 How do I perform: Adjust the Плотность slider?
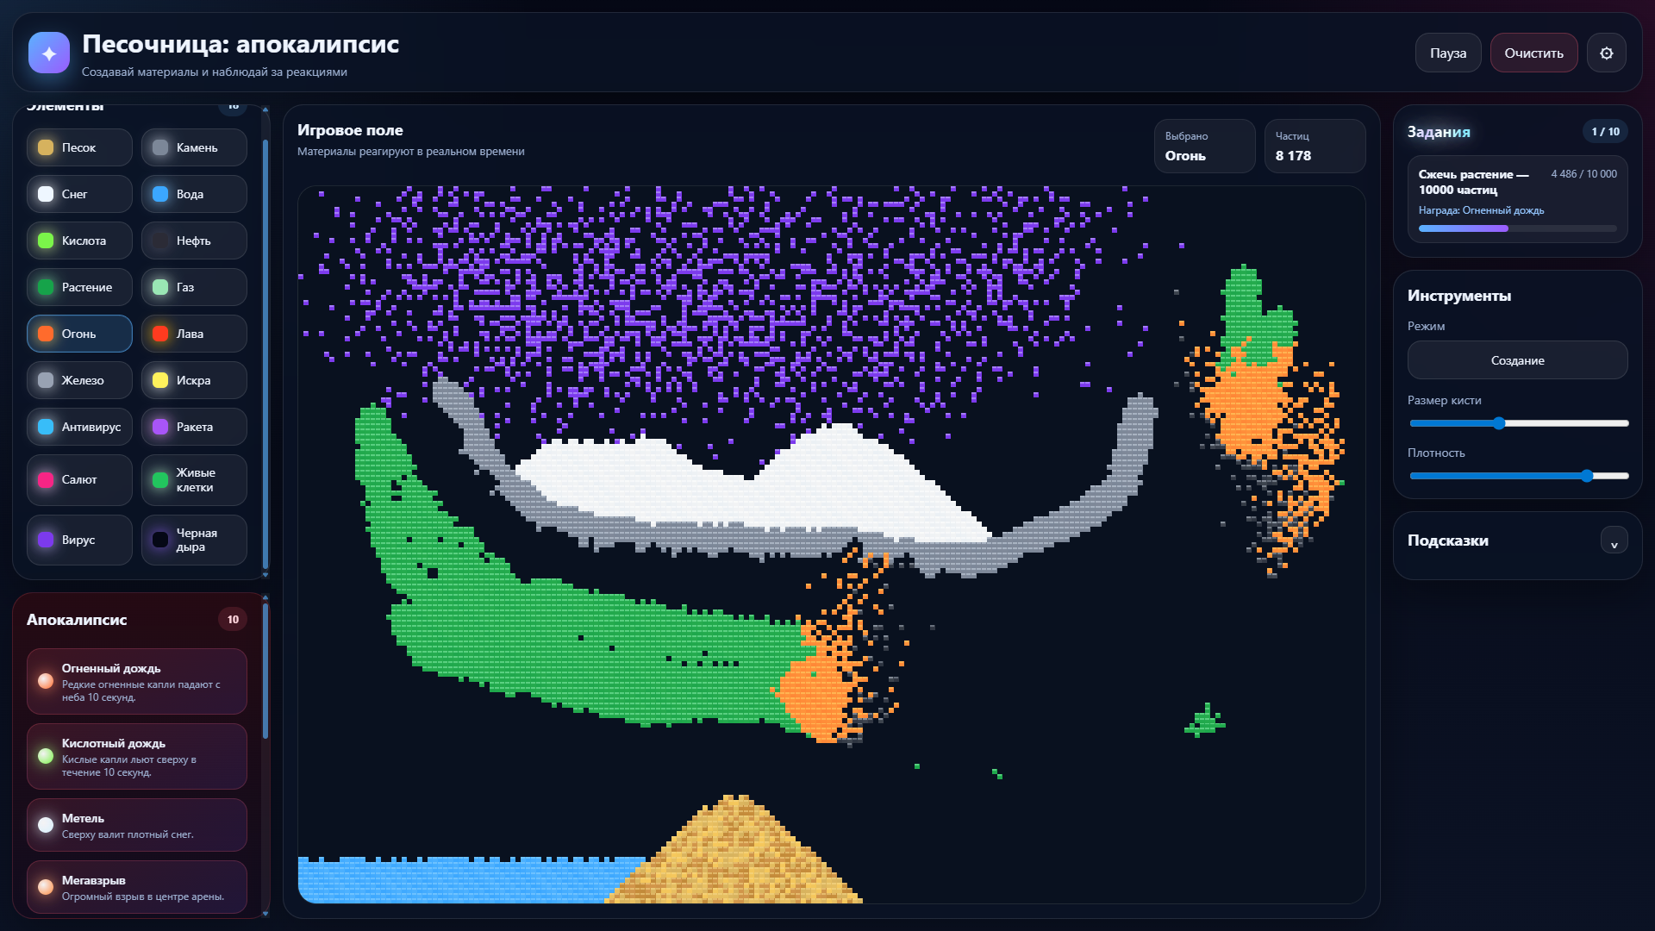(x=1519, y=476)
